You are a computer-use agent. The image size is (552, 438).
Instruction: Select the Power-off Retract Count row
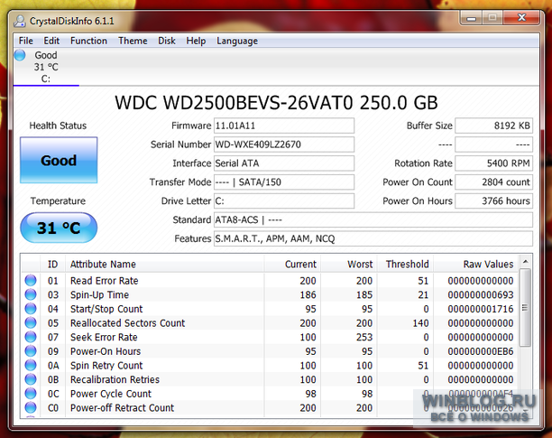click(270, 407)
